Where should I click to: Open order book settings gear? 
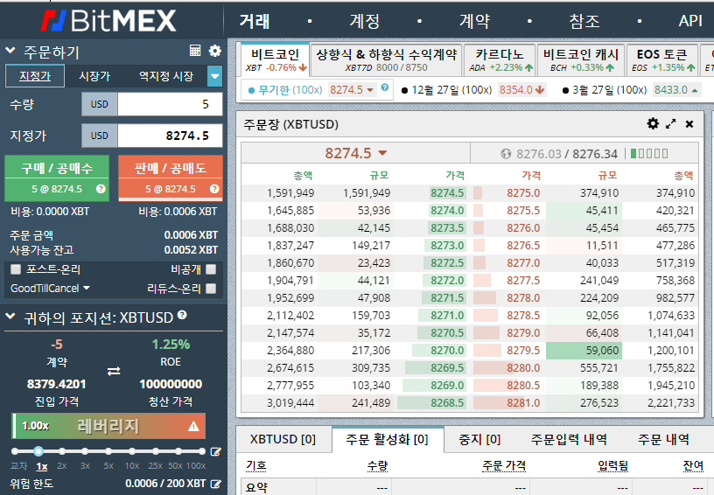(x=653, y=124)
